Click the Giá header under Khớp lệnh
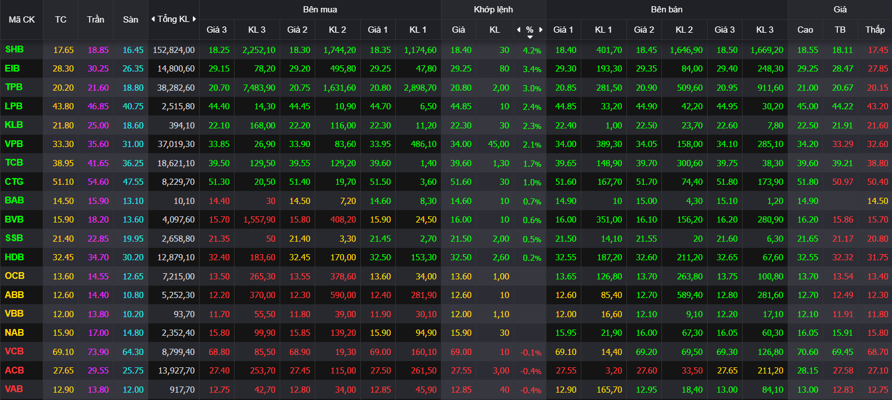Screen dimensions: 892x400 pyautogui.click(x=458, y=30)
